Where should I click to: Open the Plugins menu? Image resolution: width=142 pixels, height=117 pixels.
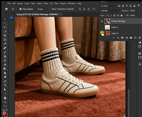(x=63, y=4)
